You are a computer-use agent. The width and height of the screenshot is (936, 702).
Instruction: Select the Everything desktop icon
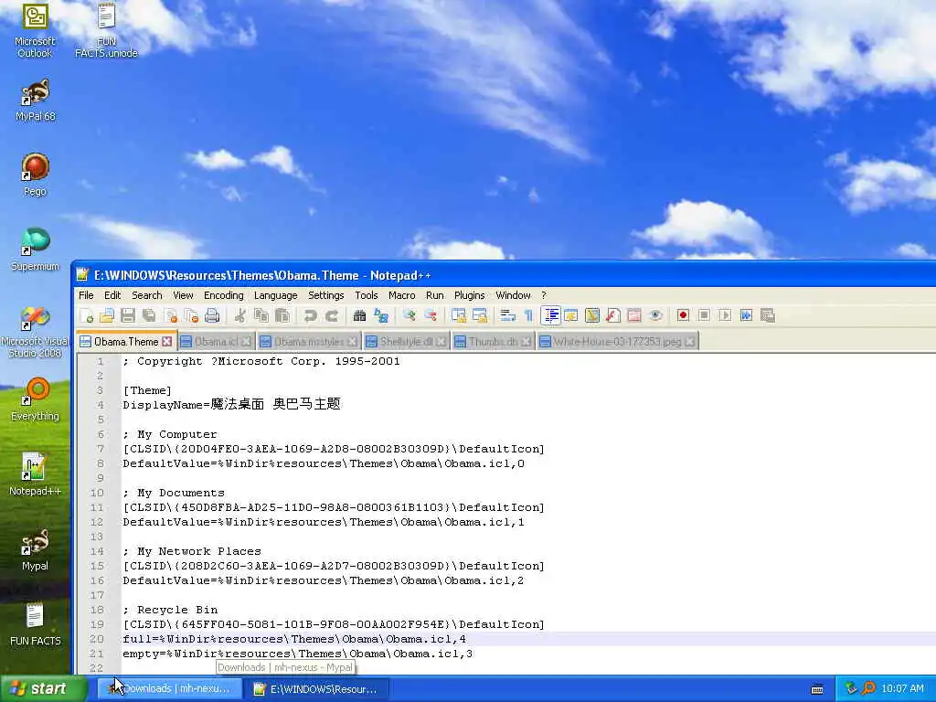click(36, 399)
